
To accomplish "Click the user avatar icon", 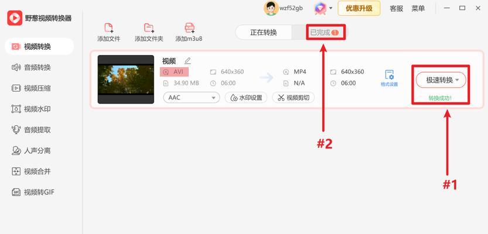I will click(x=271, y=8).
